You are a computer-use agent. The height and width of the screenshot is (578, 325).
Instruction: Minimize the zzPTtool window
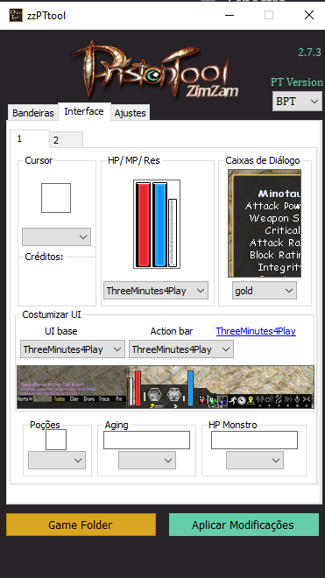pyautogui.click(x=230, y=15)
